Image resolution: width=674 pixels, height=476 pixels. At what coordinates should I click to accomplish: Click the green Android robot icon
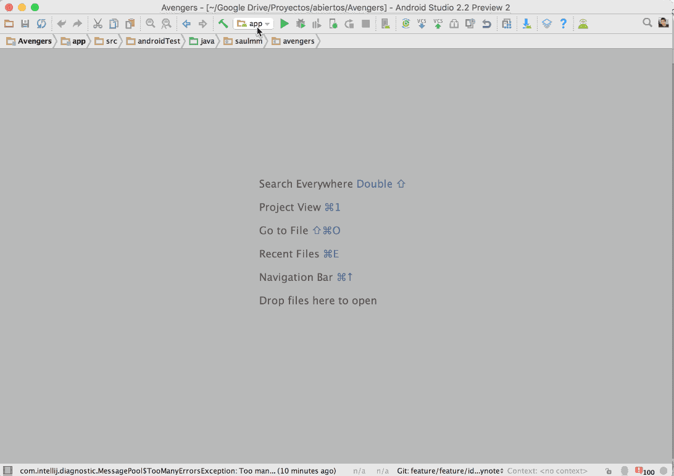coord(583,23)
